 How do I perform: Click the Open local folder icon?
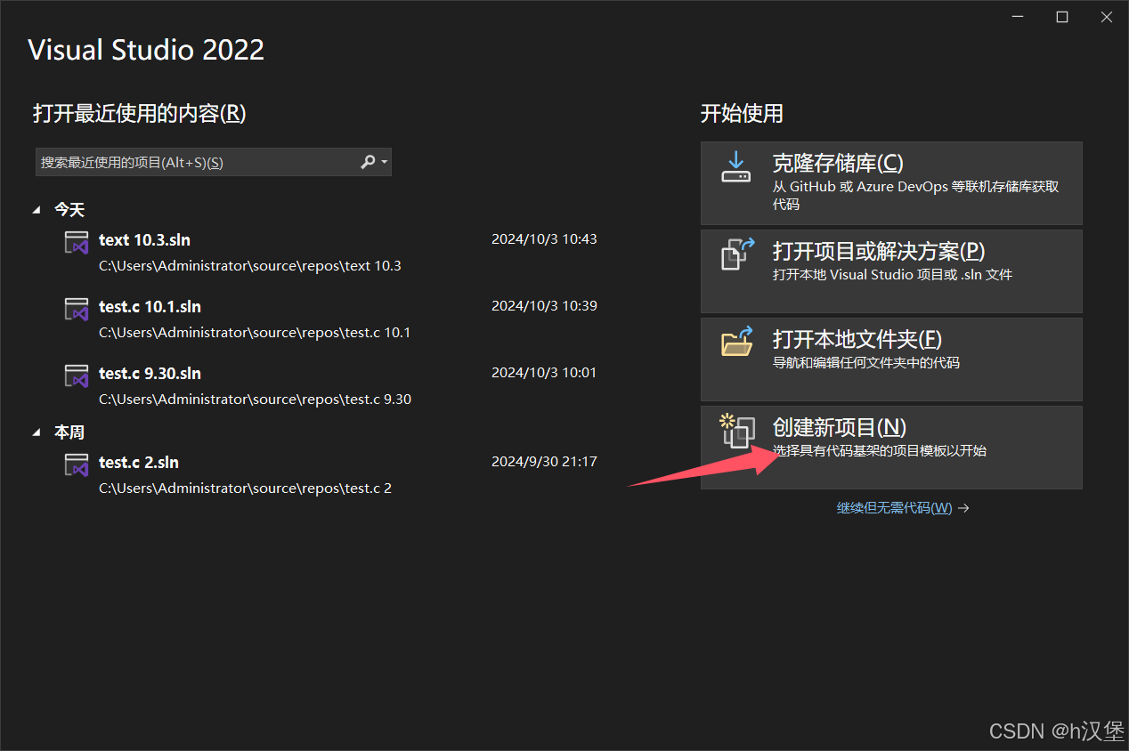point(736,341)
